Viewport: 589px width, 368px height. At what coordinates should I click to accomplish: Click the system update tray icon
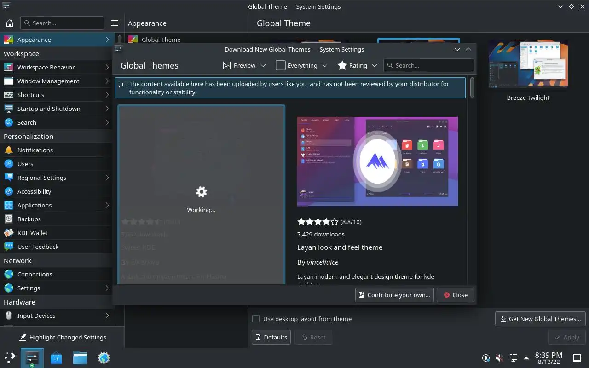click(486, 358)
